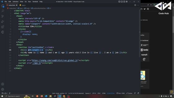This screenshot has width=174, height=98.
Task: Click the unsaved dot on the index.html tab
Action: coord(17,5)
